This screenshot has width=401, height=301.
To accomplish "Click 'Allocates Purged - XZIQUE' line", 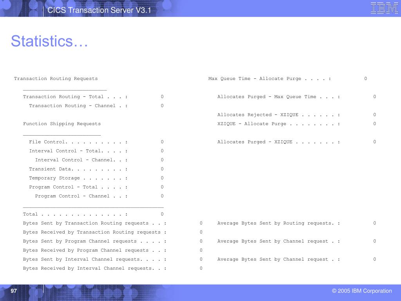I will pyautogui.click(x=297, y=142).
